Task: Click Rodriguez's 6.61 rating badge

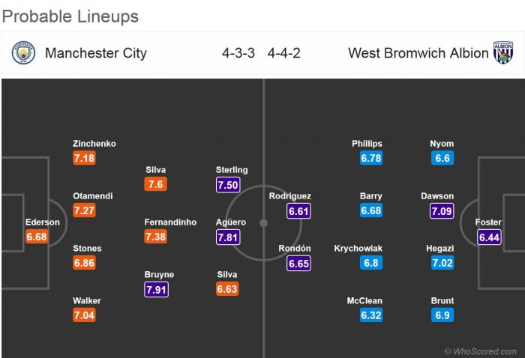Action: (x=298, y=211)
